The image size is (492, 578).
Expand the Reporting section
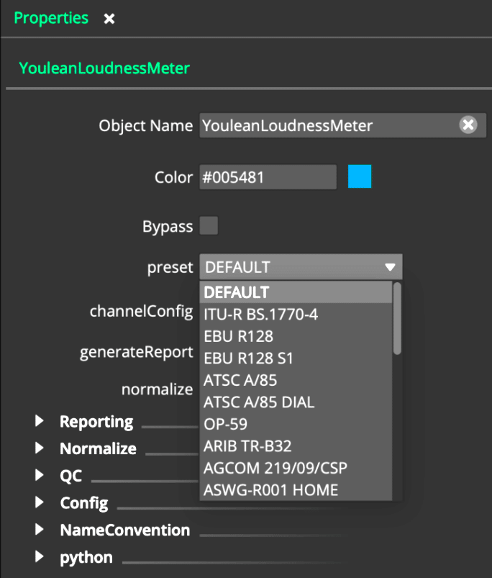40,421
